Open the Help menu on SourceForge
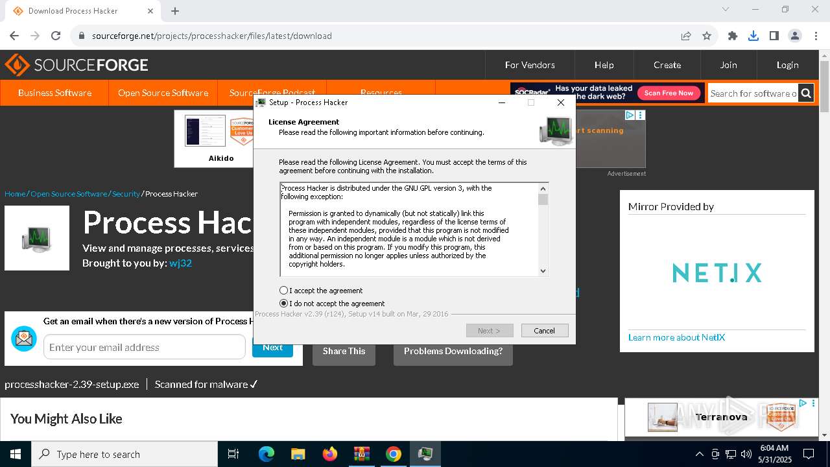 pyautogui.click(x=604, y=65)
